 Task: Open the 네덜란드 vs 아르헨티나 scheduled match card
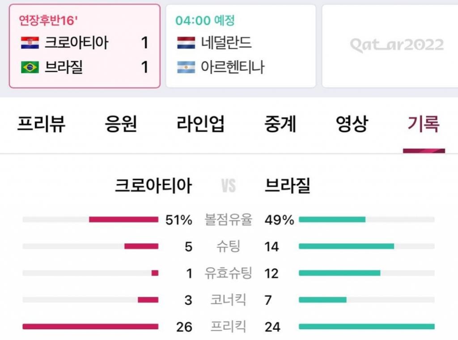click(241, 46)
